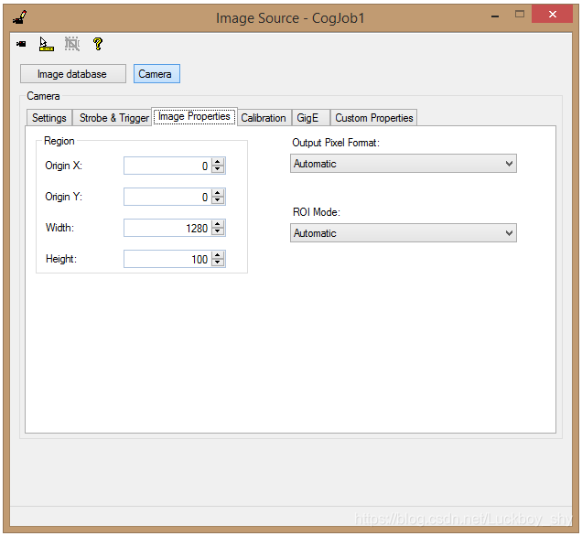
Task: Decrease Origin Y with down arrow
Action: coord(218,200)
